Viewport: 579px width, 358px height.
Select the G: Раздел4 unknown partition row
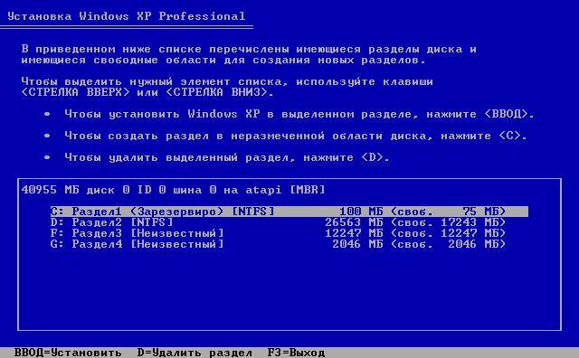pyautogui.click(x=278, y=244)
